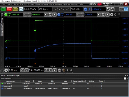Click channel 2 1MΩ DC coupling indicator
This screenshot has height=97, width=129.
(9, 15)
